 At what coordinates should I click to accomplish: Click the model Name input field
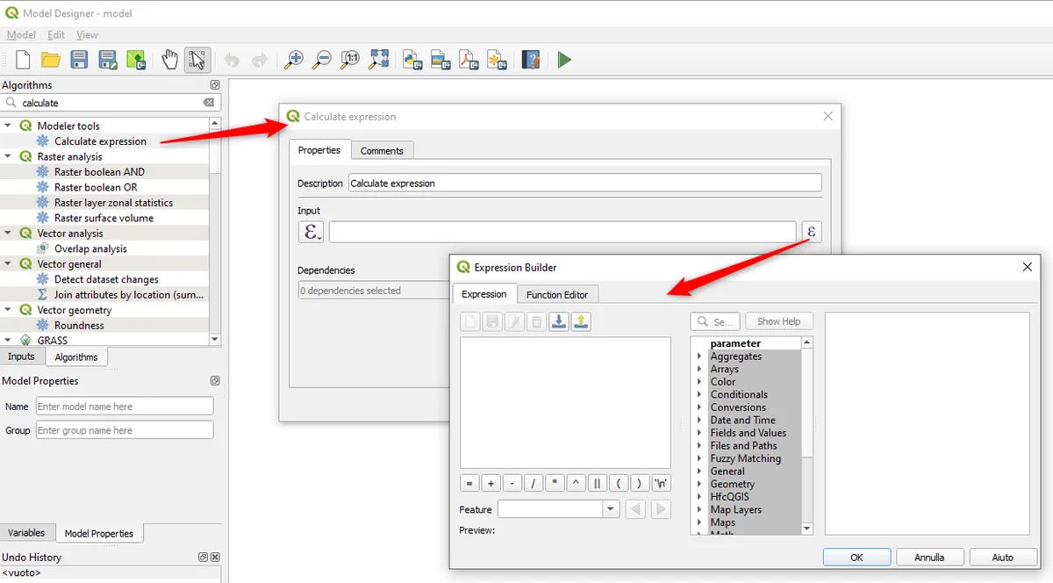pos(125,407)
